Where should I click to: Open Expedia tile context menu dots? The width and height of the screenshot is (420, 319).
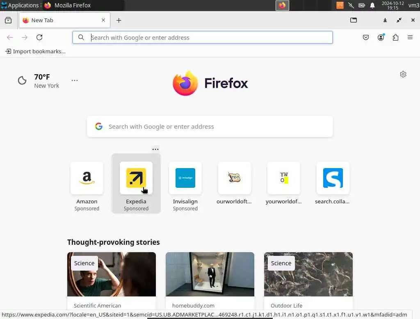(x=155, y=150)
